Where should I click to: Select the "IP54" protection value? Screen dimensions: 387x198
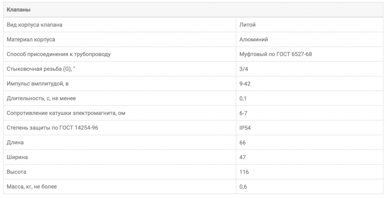(245, 128)
